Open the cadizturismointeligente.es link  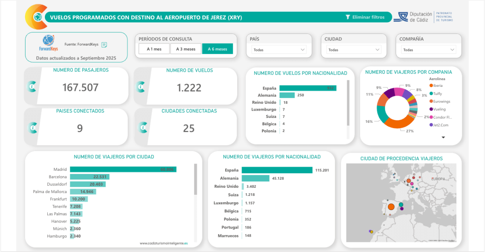tap(163, 243)
